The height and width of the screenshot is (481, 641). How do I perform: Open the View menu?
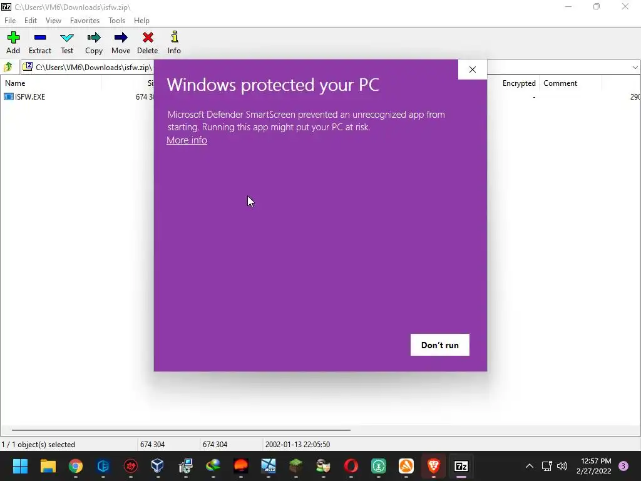pos(53,21)
